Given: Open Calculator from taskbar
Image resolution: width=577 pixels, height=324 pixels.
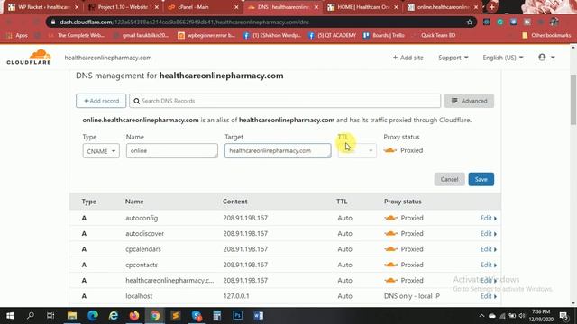Looking at the screenshot, I should tap(217, 316).
